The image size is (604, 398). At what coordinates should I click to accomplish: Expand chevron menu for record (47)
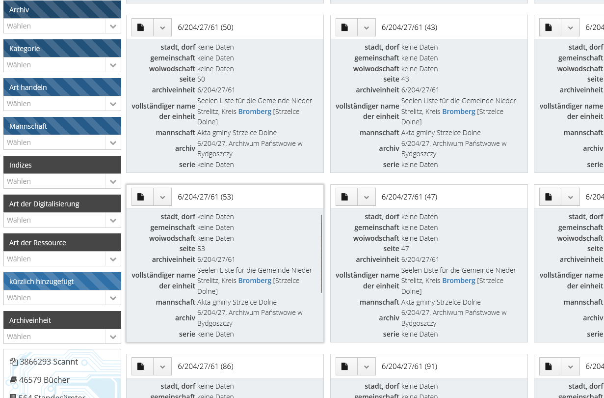pos(367,197)
